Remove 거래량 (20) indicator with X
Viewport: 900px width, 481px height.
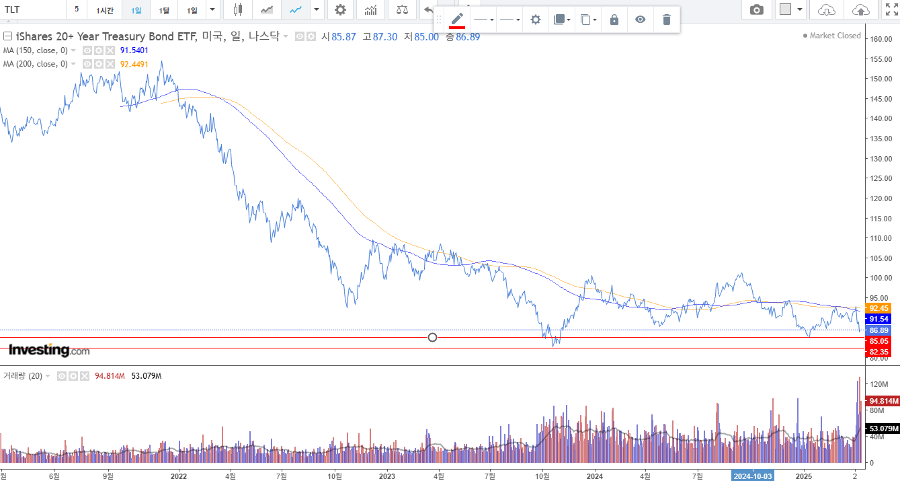[x=85, y=376]
